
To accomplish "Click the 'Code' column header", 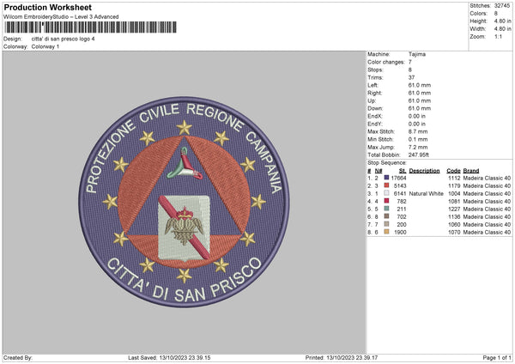I will click(453, 171).
